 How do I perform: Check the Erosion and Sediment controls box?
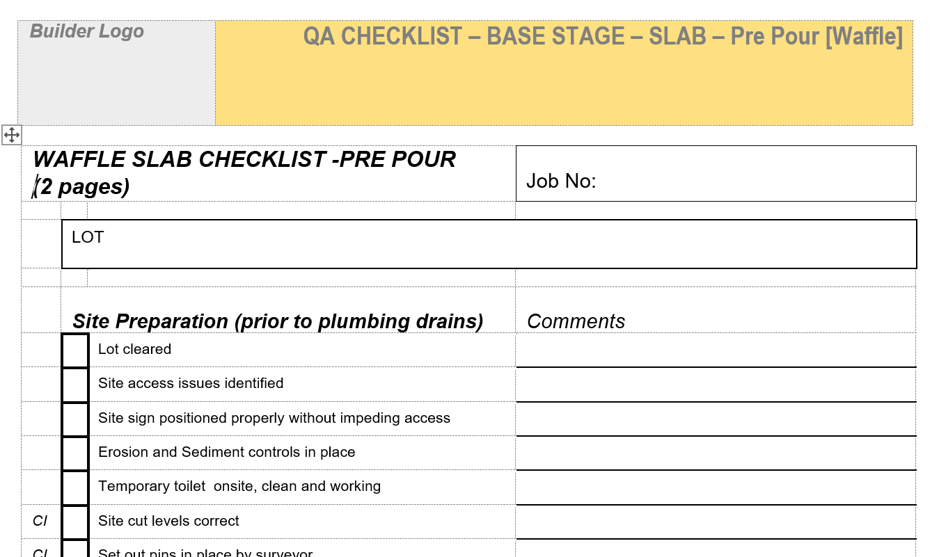pyautogui.click(x=75, y=453)
